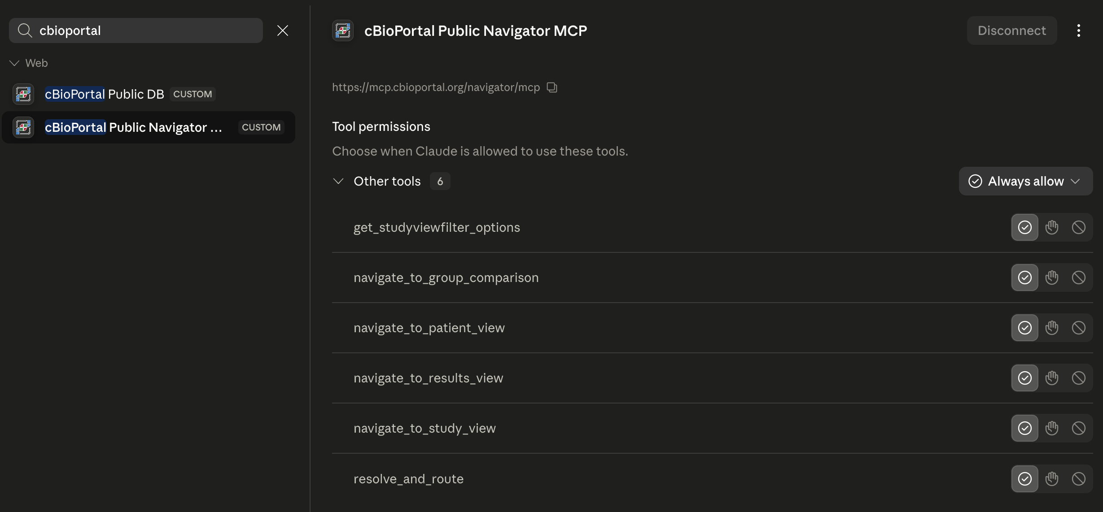
Task: Click the search magnifier icon
Action: pos(25,30)
